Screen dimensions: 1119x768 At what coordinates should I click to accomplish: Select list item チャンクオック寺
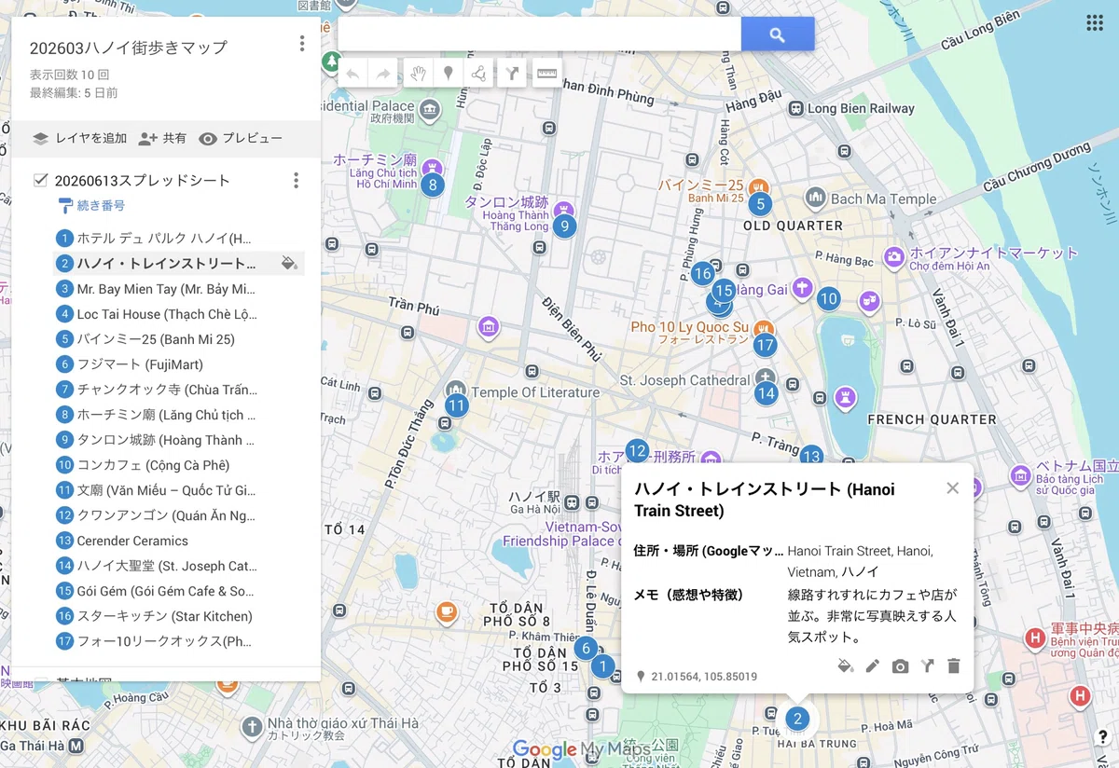180,390
